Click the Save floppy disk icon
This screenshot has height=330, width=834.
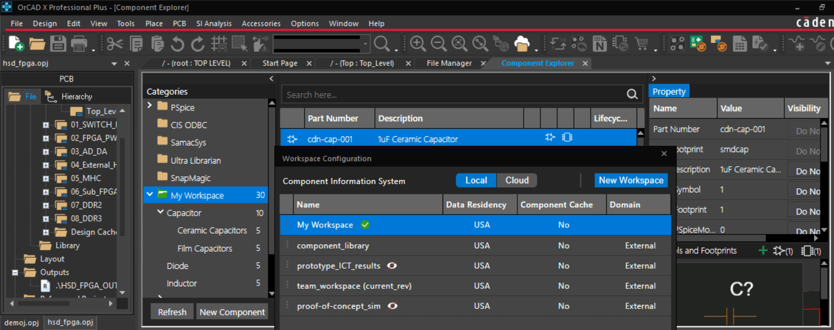tap(58, 44)
